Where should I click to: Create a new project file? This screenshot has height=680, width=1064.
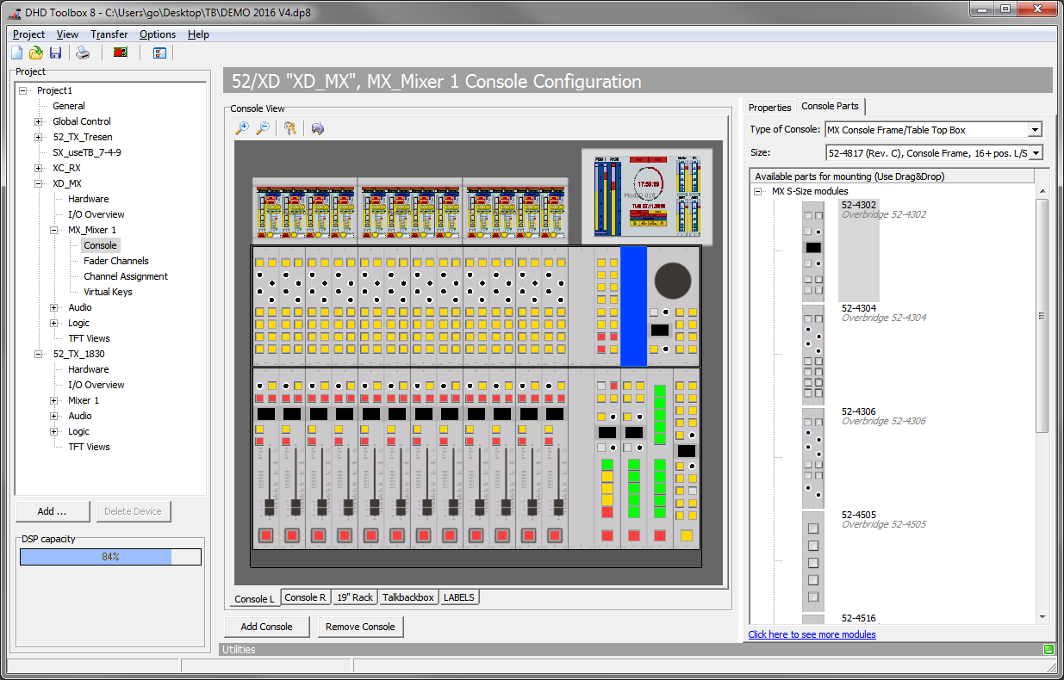(16, 53)
